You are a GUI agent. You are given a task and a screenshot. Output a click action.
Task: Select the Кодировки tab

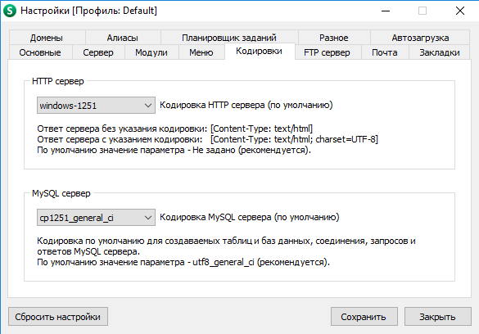tap(260, 51)
